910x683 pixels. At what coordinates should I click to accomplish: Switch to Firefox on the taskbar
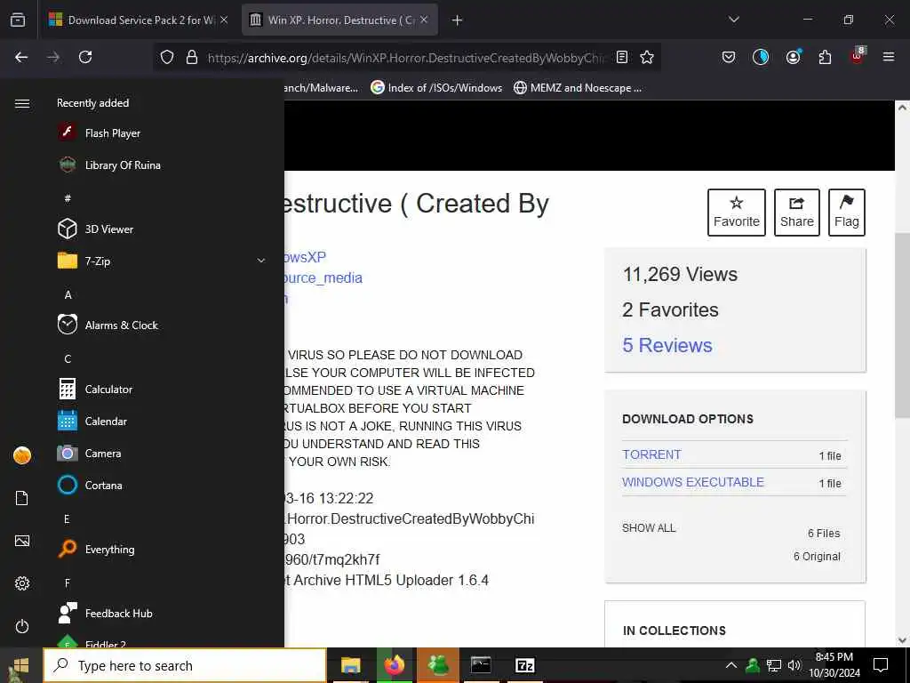pos(394,665)
